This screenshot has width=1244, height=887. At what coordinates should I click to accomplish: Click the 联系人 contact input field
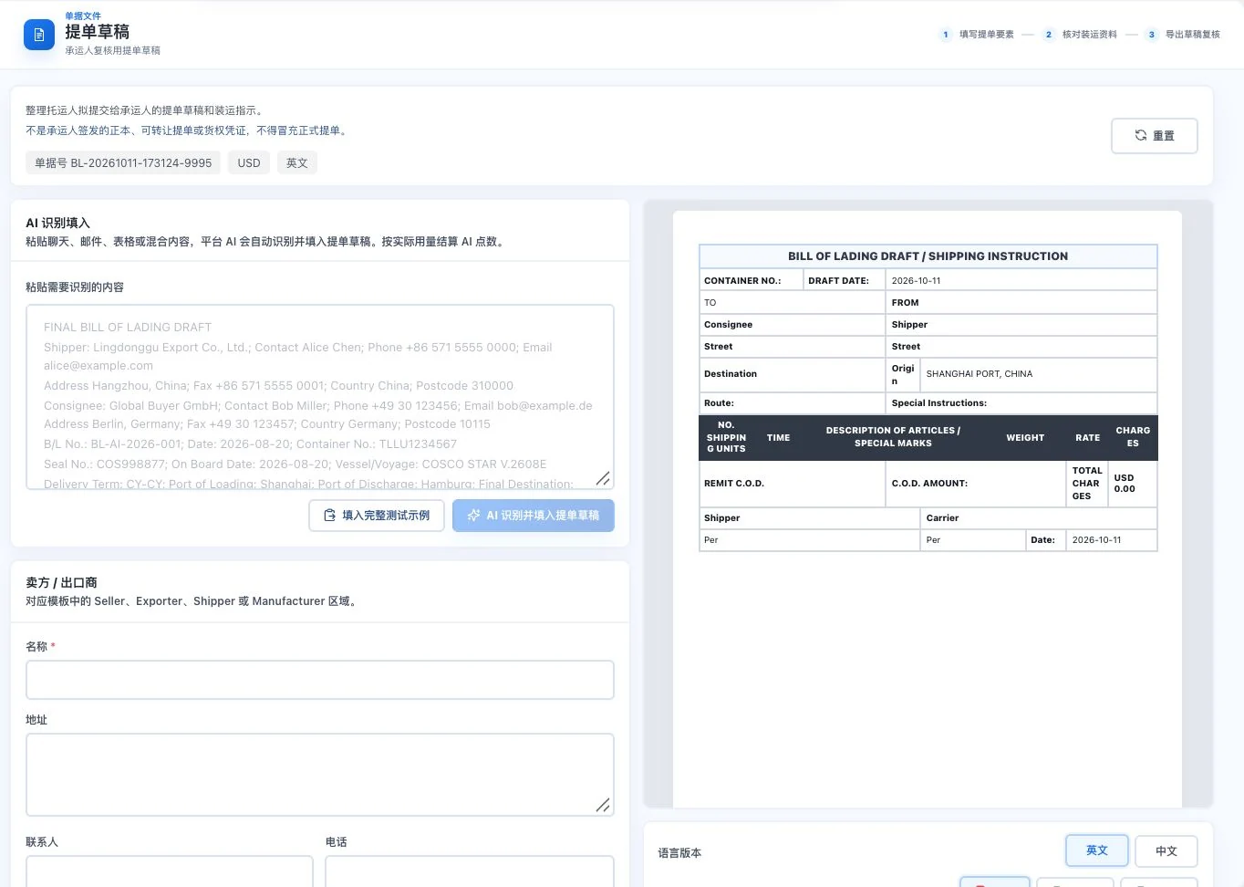[170, 871]
